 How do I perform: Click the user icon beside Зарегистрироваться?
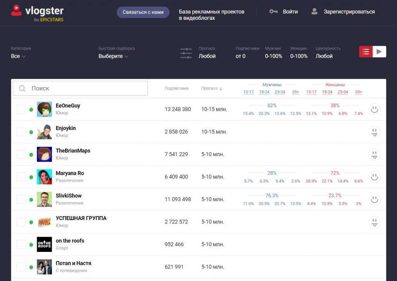(x=314, y=12)
